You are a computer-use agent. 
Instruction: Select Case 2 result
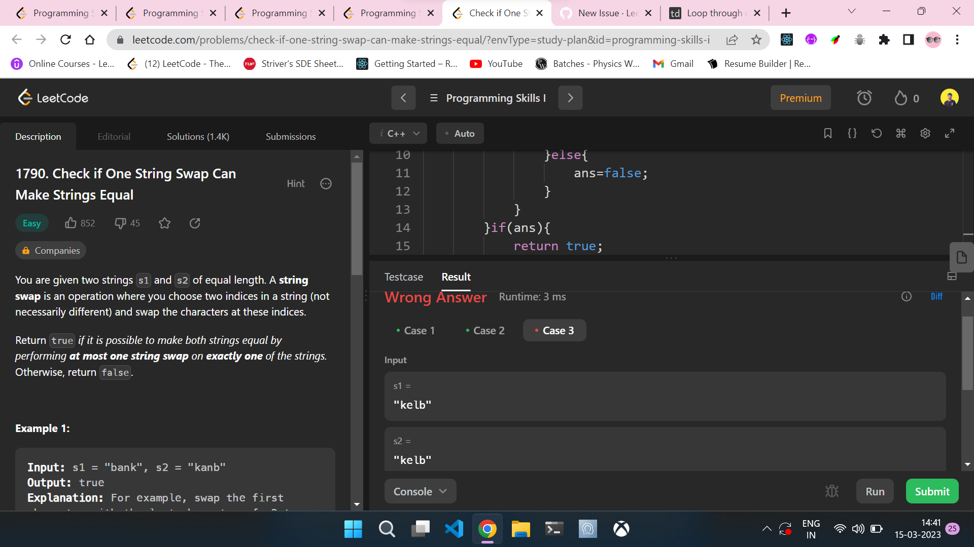tap(485, 331)
